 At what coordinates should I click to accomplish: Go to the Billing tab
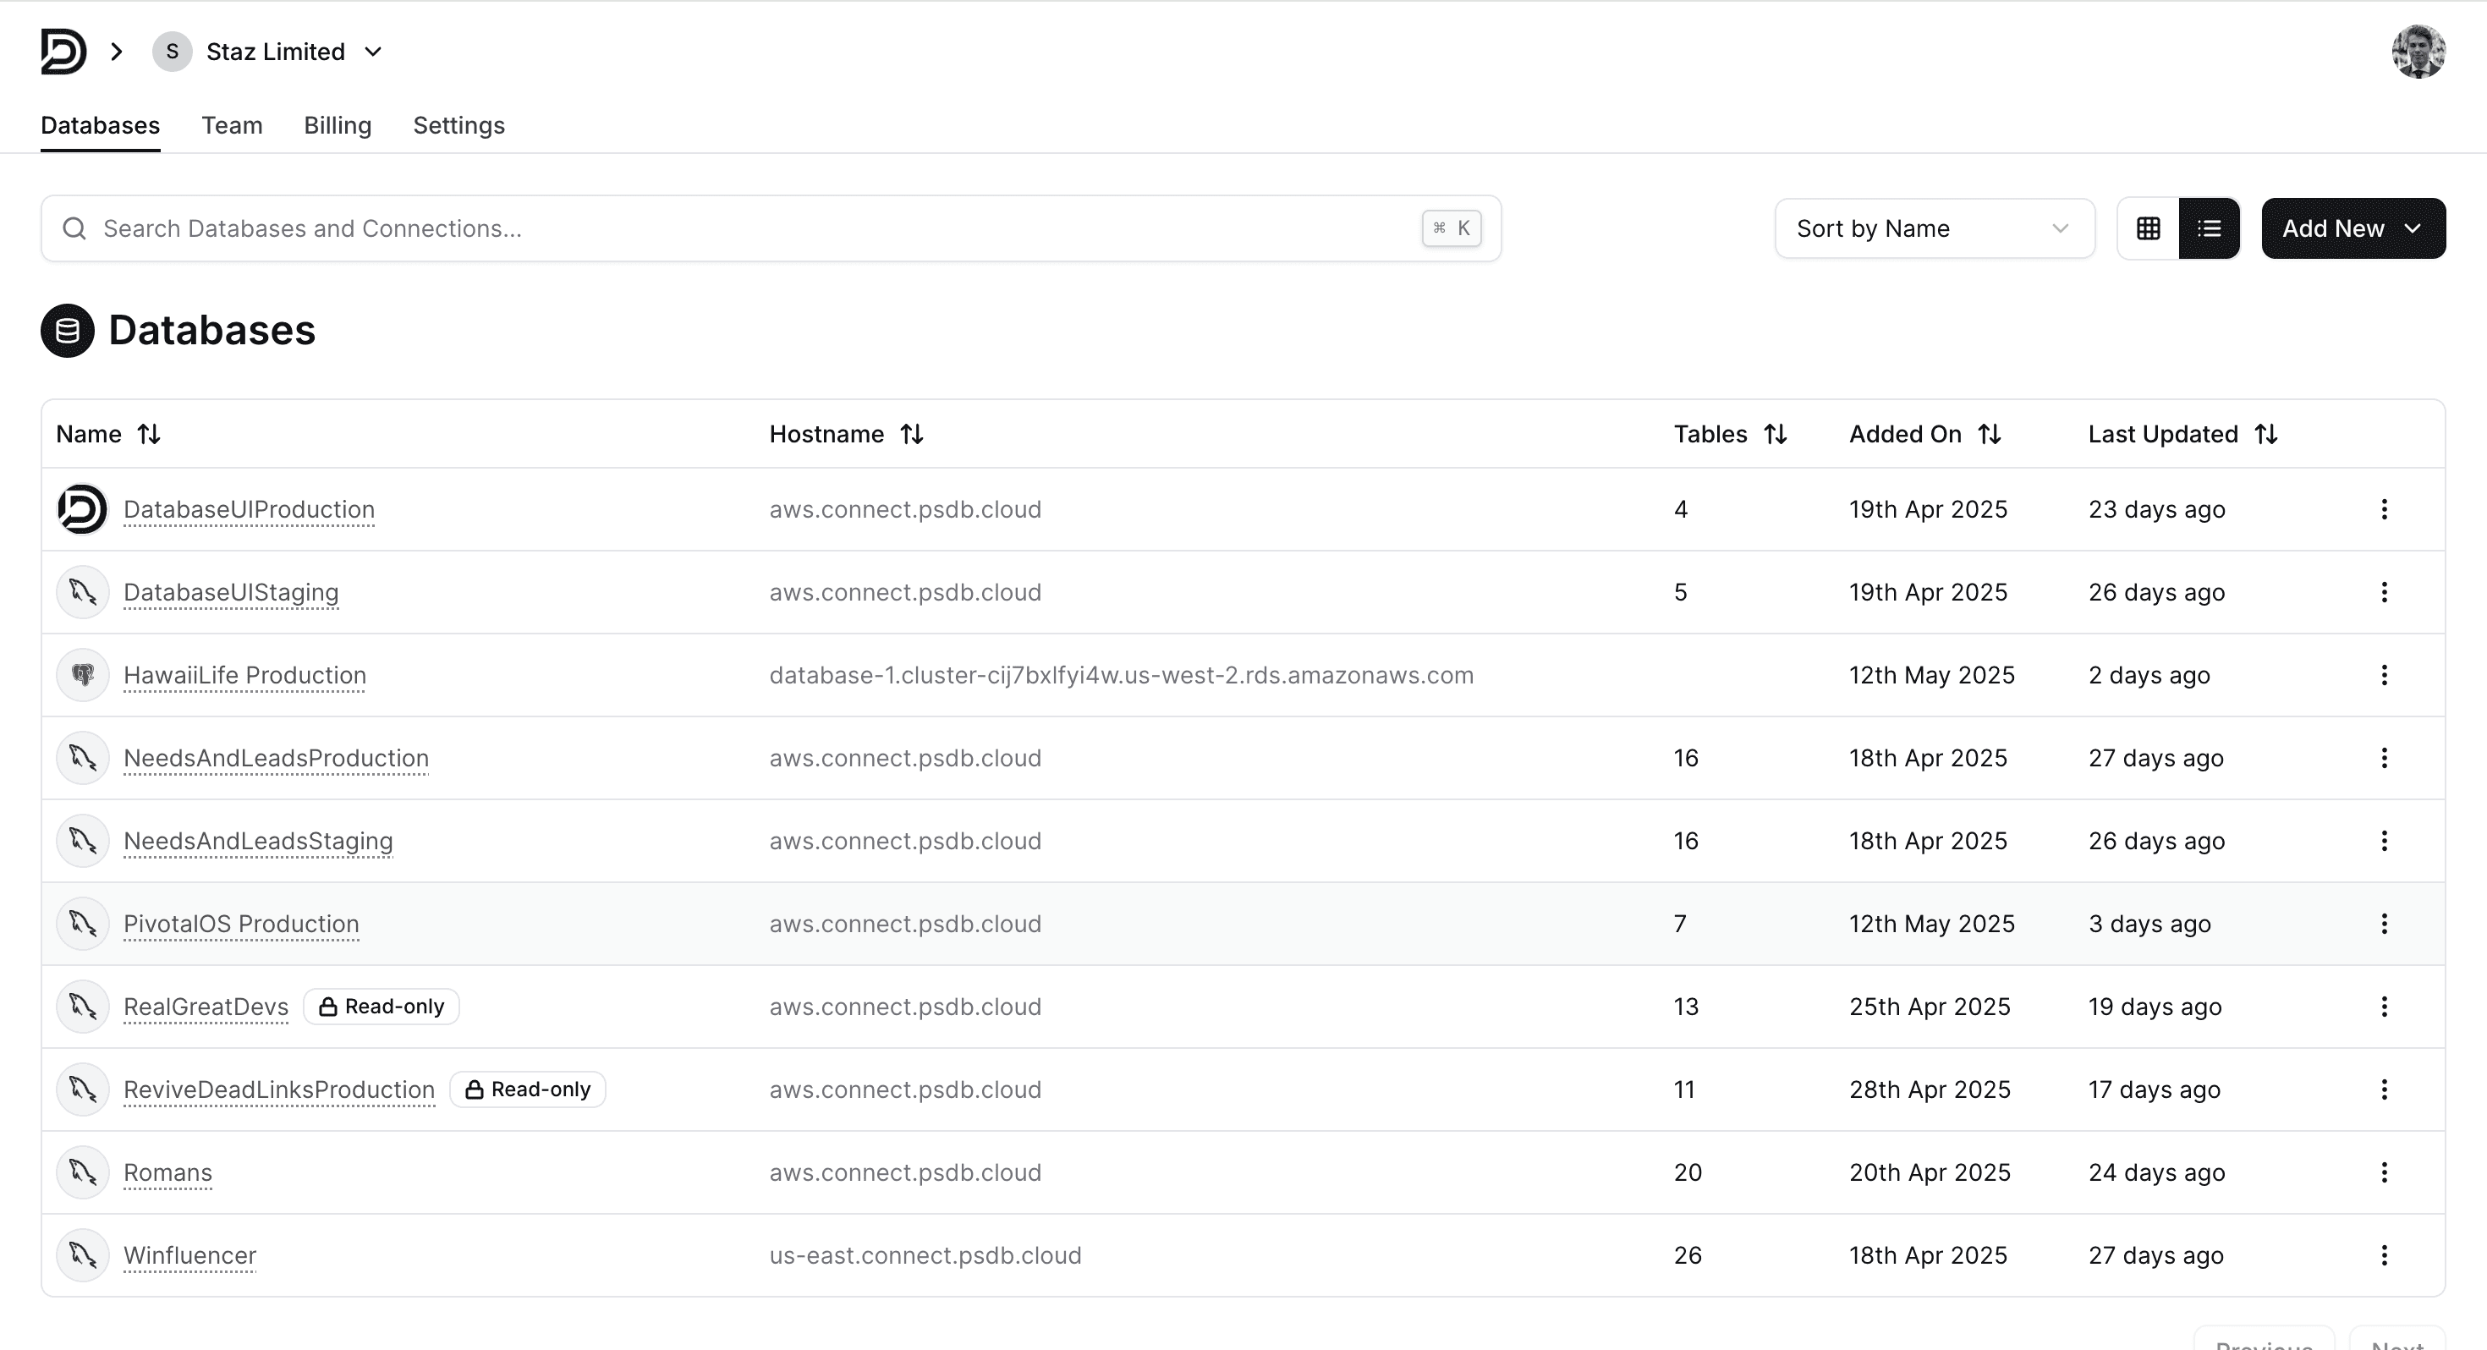click(x=337, y=125)
